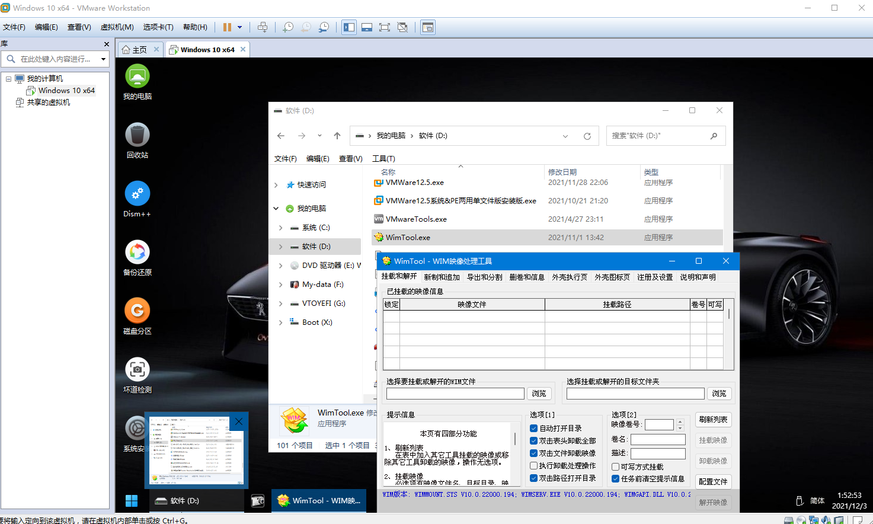The image size is (873, 524).
Task: Expand My-data (F:) drive node
Action: pos(281,285)
